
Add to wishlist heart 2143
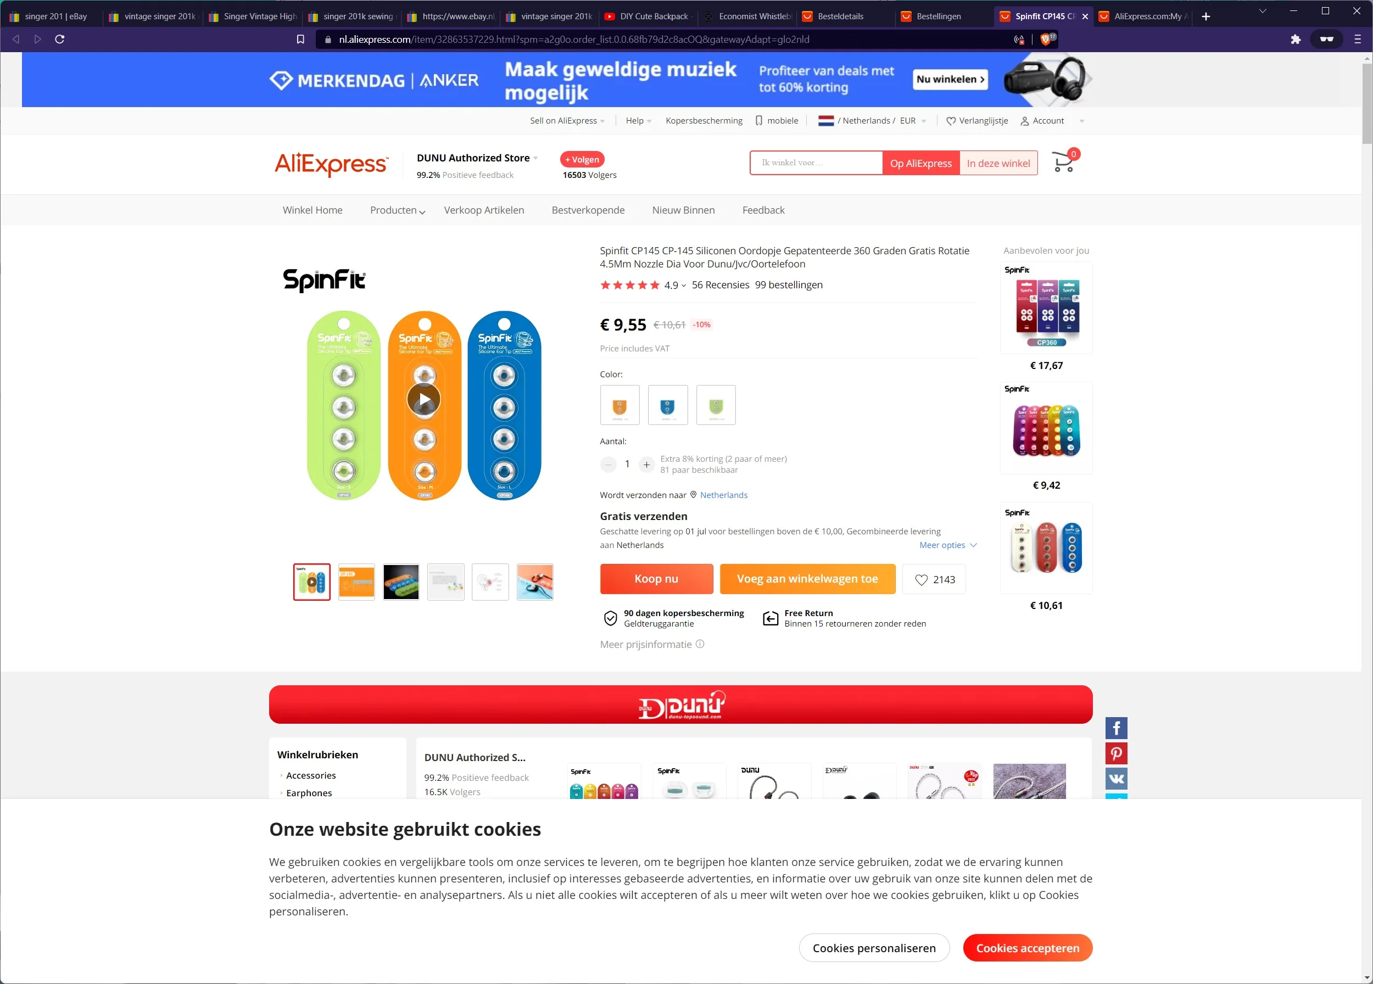click(934, 580)
